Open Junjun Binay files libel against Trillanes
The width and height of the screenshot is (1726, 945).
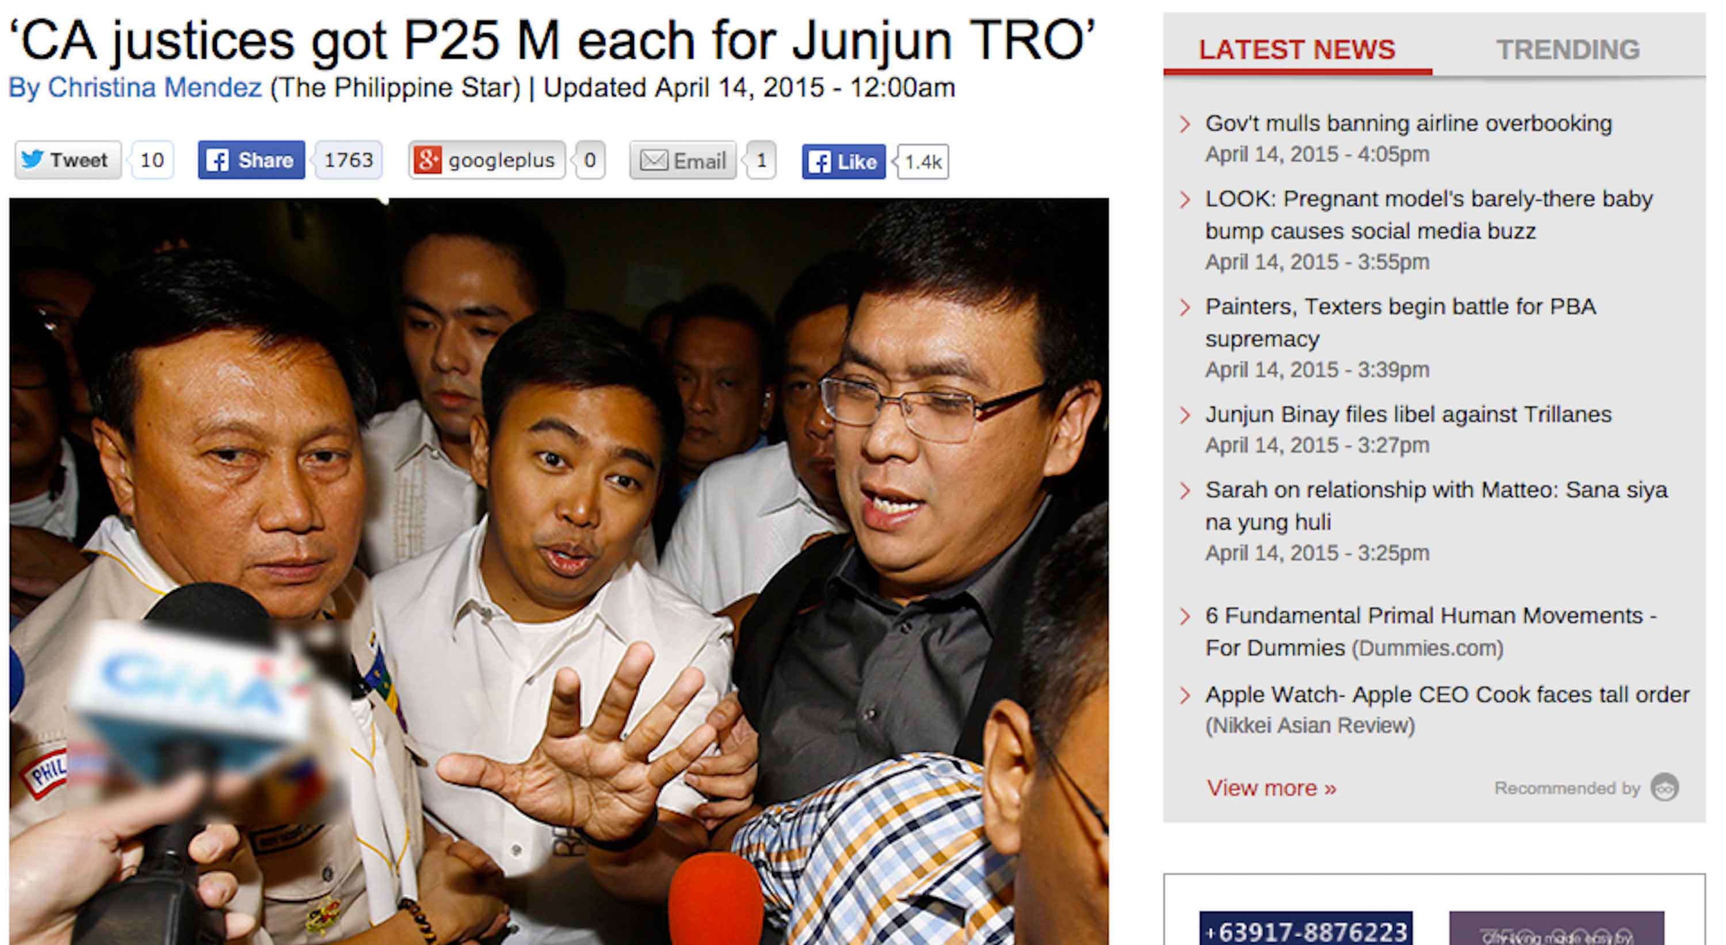click(1408, 415)
